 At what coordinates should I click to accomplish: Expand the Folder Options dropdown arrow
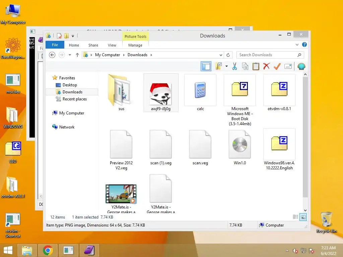227,66
